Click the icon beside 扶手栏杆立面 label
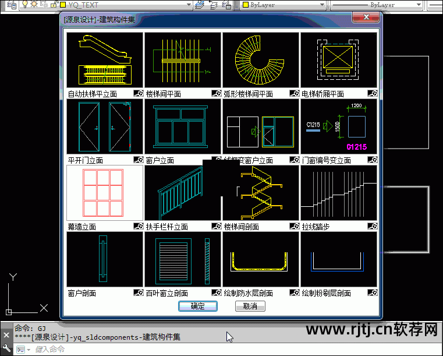Viewport: 443px width, 356px height. (217, 226)
